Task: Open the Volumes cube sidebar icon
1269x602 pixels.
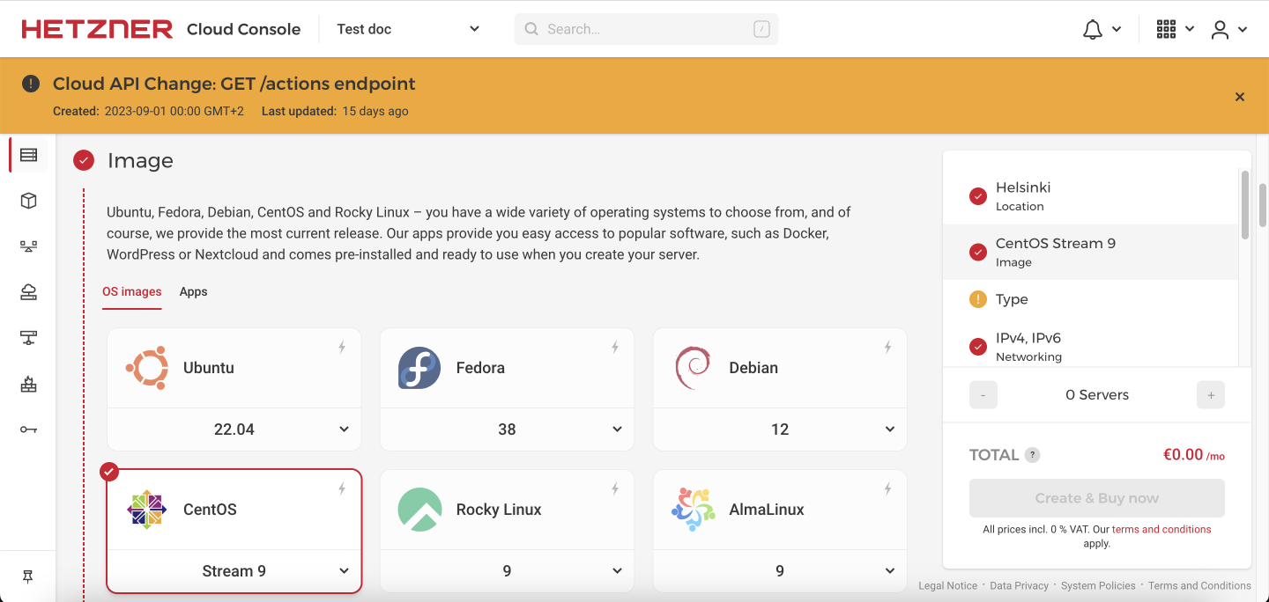Action: coord(28,201)
